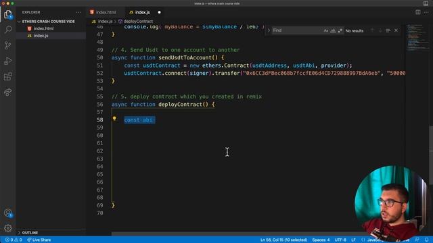
Task: Open the Explorer view in activity bar
Action: tap(8, 14)
